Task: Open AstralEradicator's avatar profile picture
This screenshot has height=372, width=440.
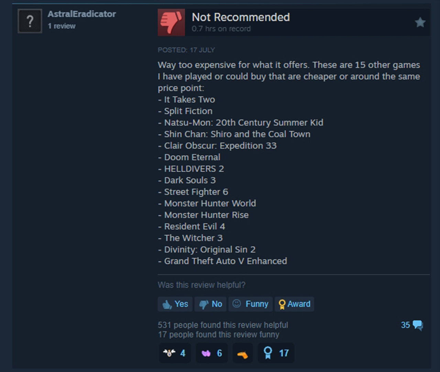Action: pyautogui.click(x=30, y=21)
